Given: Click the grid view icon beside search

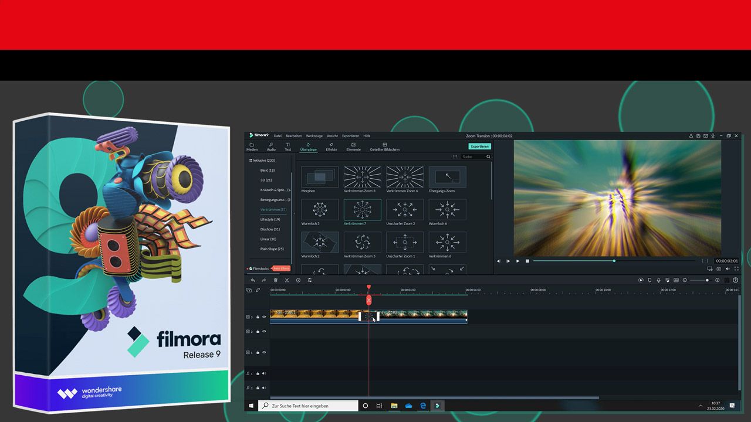Looking at the screenshot, I should coord(455,157).
